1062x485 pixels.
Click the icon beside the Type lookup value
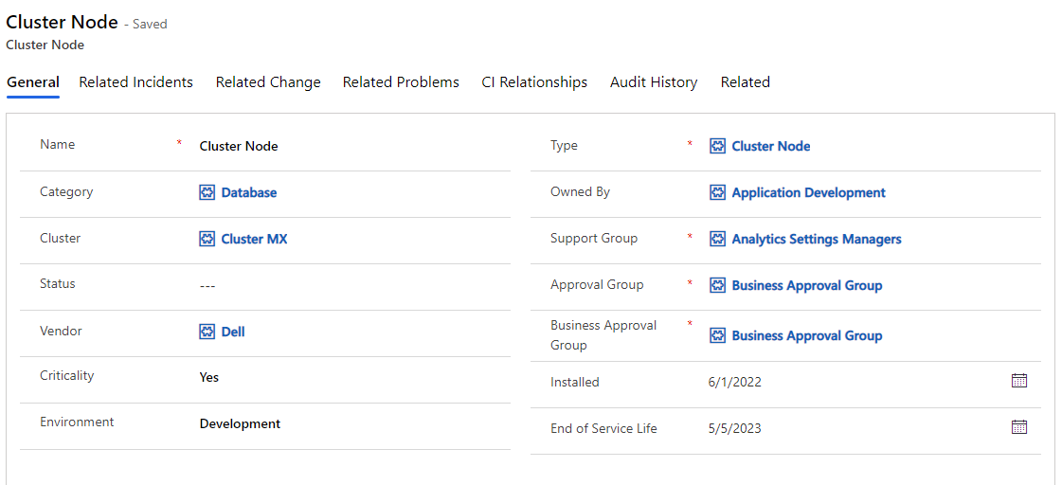coord(718,146)
